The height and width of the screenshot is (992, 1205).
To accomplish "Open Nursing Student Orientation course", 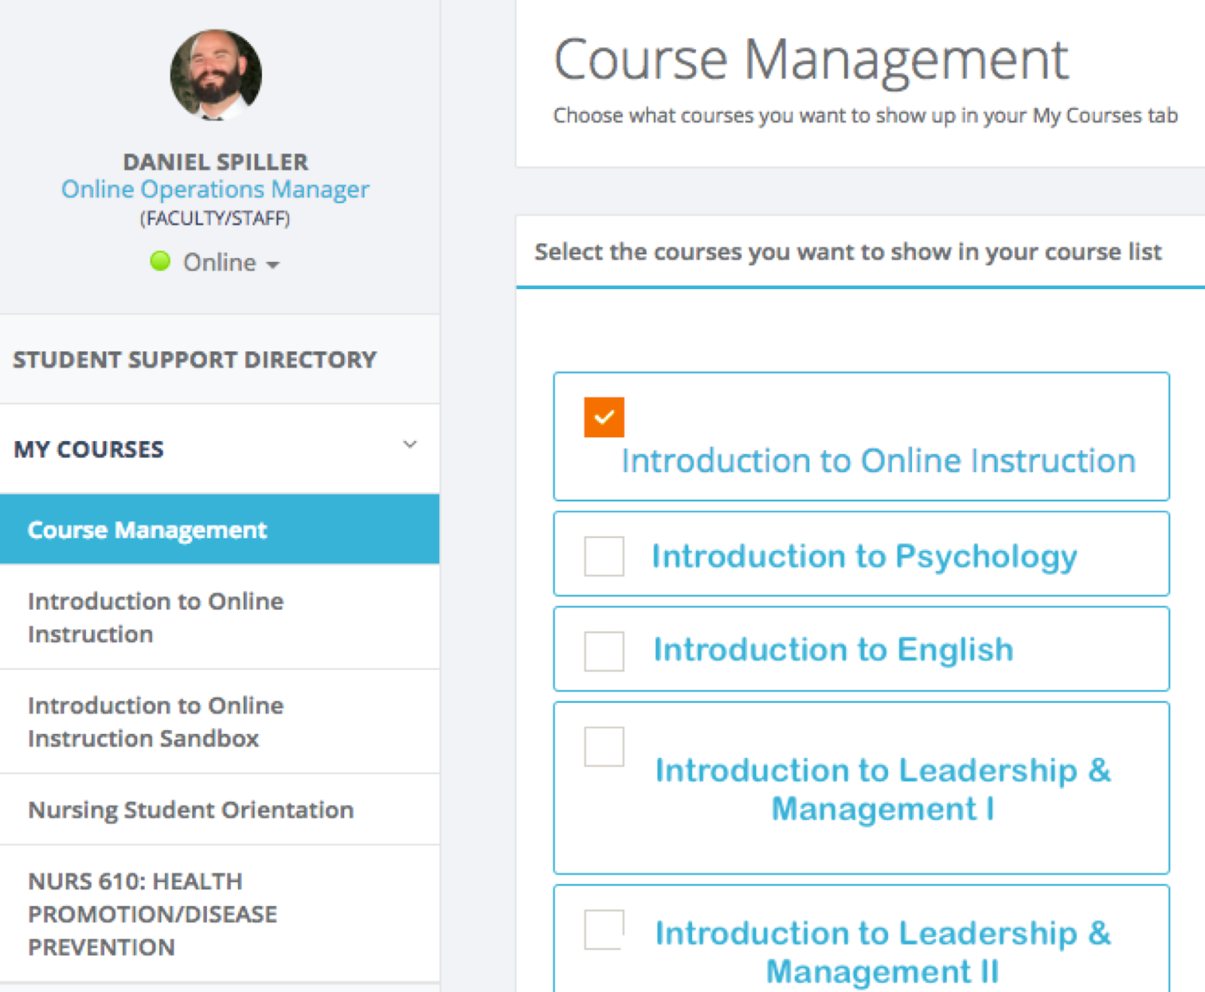I will (191, 810).
